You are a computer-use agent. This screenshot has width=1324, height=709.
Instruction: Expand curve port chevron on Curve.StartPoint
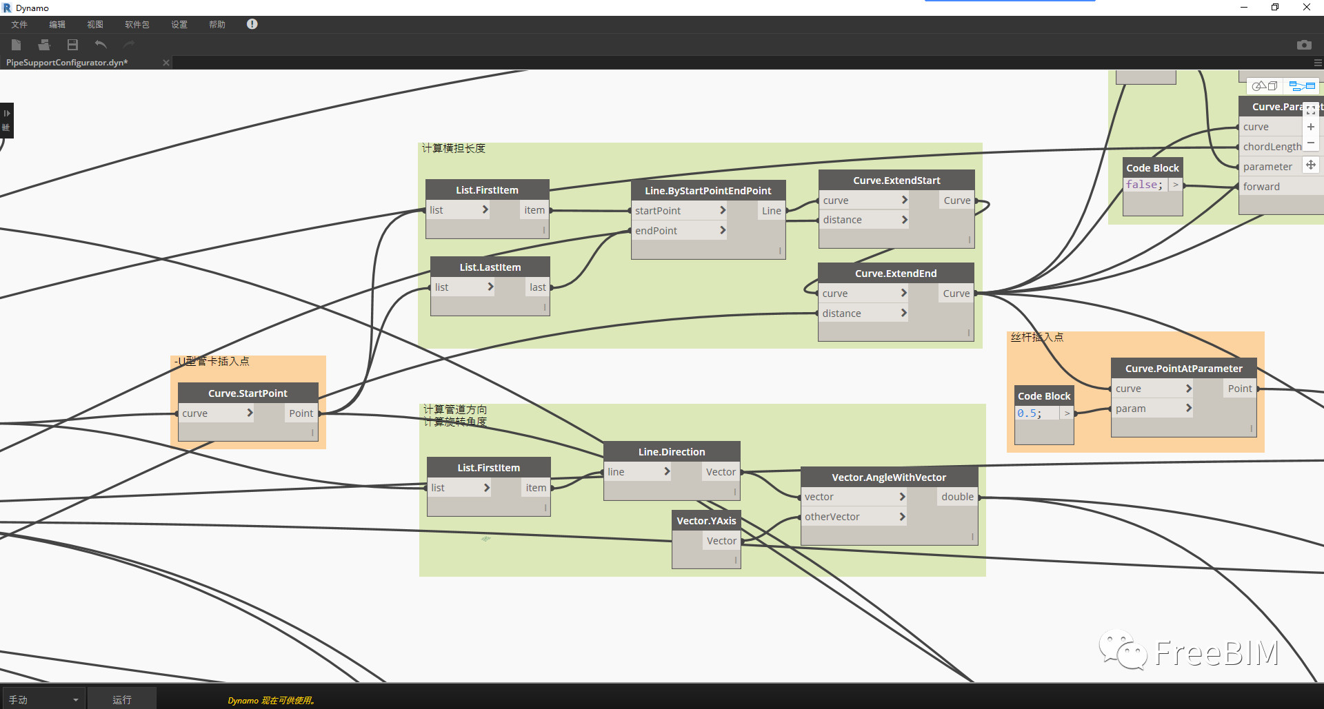click(x=250, y=413)
